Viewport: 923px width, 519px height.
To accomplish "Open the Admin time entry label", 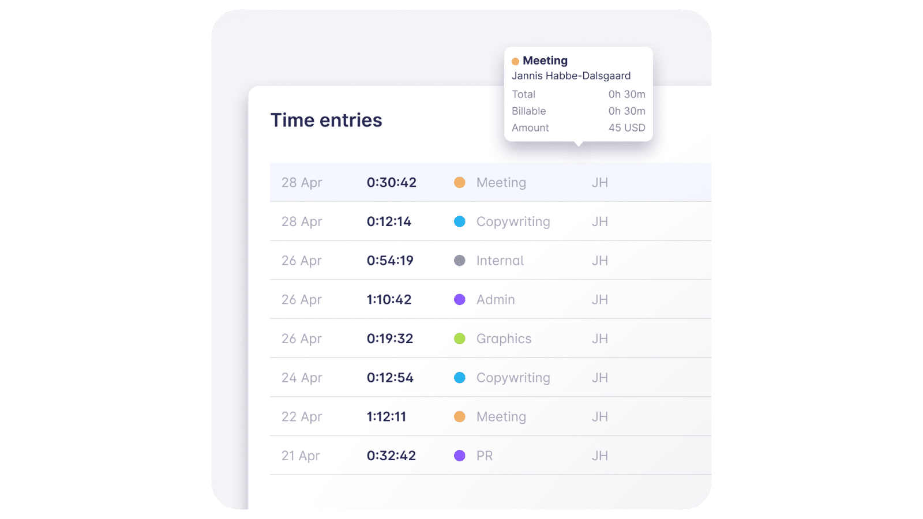I will click(496, 299).
